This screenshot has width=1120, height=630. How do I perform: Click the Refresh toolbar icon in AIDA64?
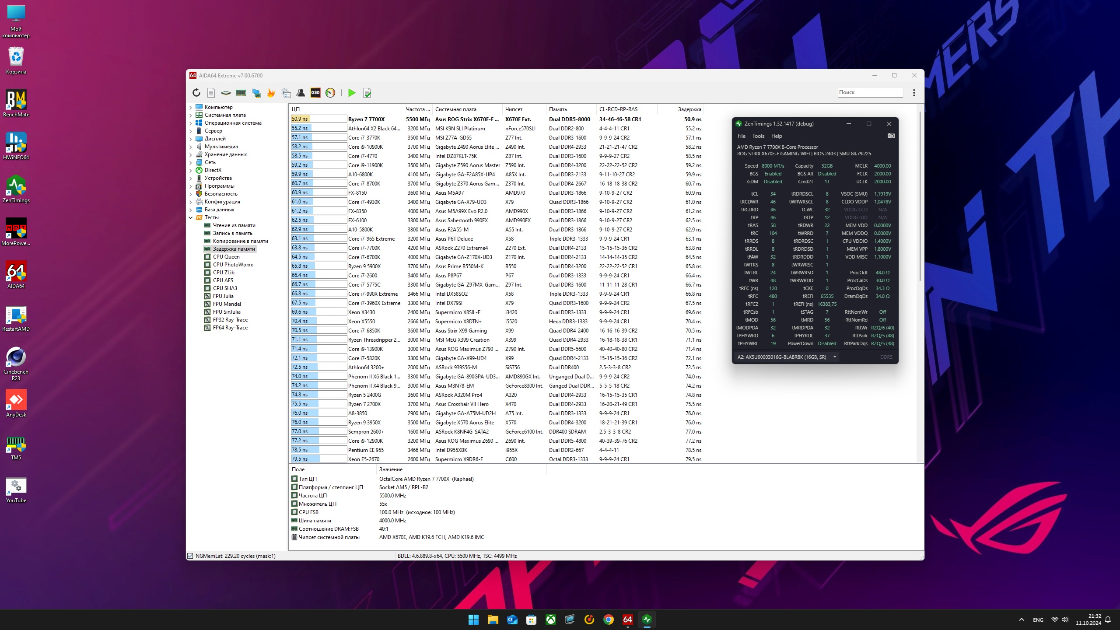pos(196,93)
